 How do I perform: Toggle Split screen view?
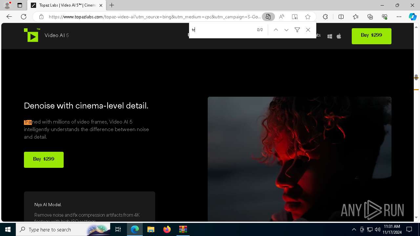(341, 17)
